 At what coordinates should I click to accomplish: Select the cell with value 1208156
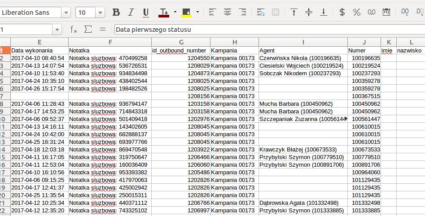tap(181, 96)
